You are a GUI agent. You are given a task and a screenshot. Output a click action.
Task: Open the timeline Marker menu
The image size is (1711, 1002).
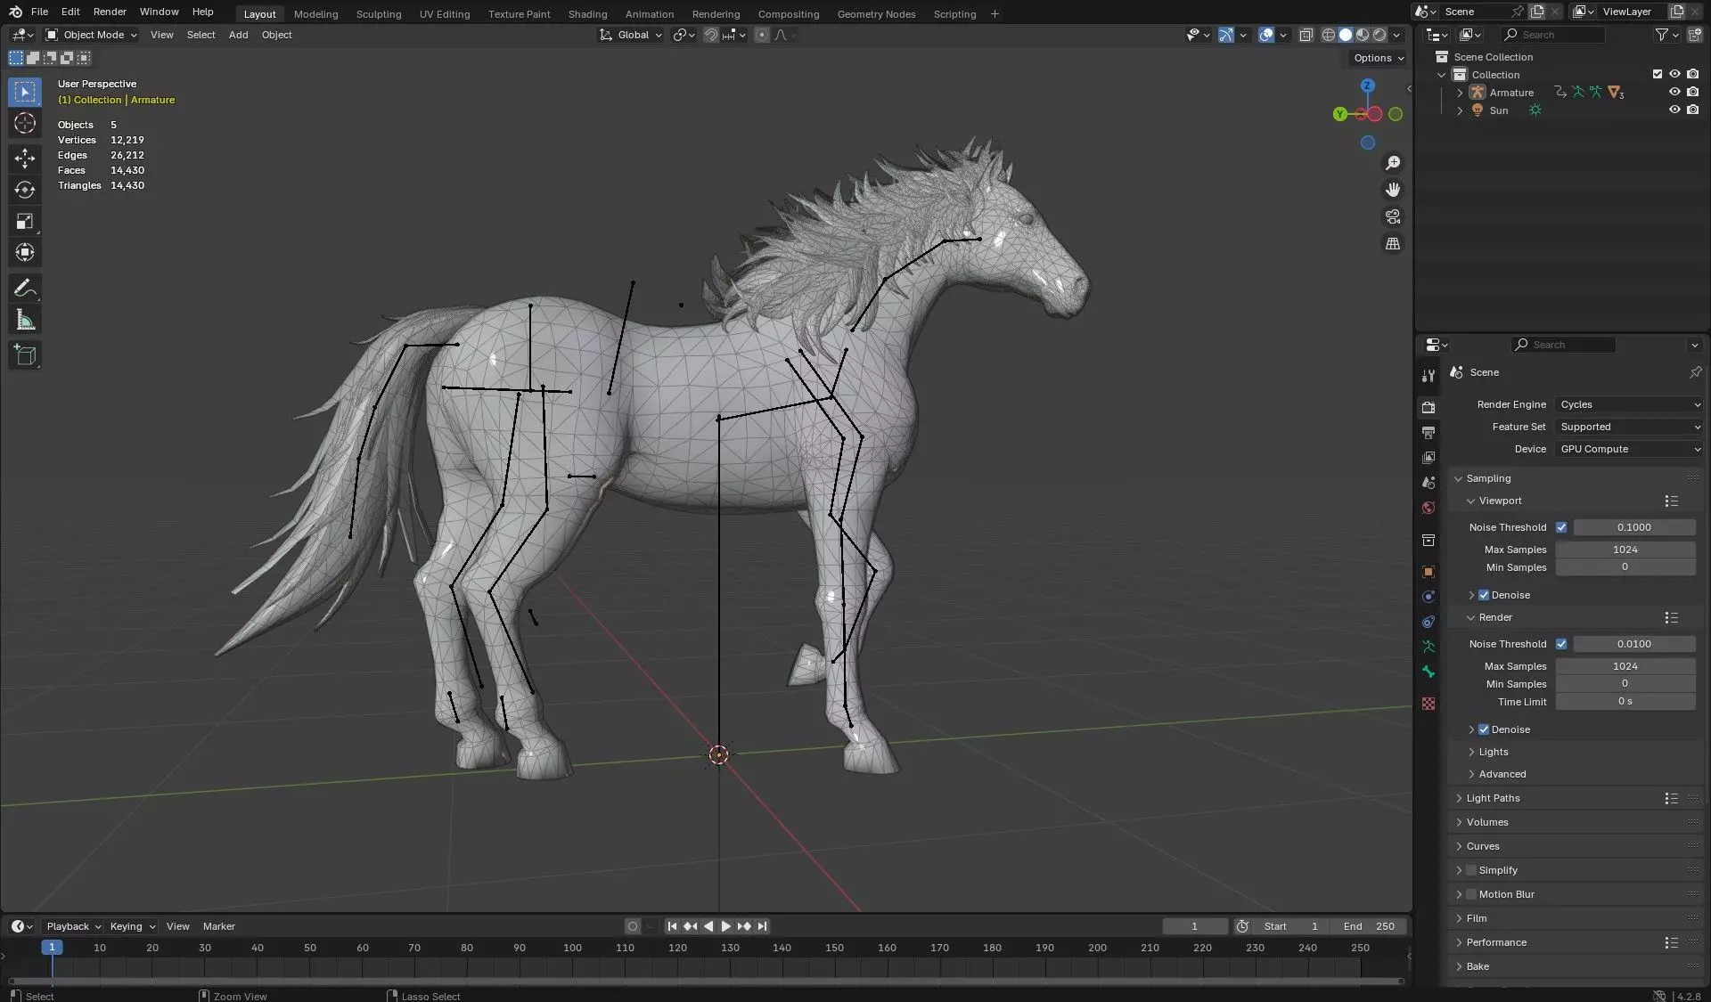[218, 926]
